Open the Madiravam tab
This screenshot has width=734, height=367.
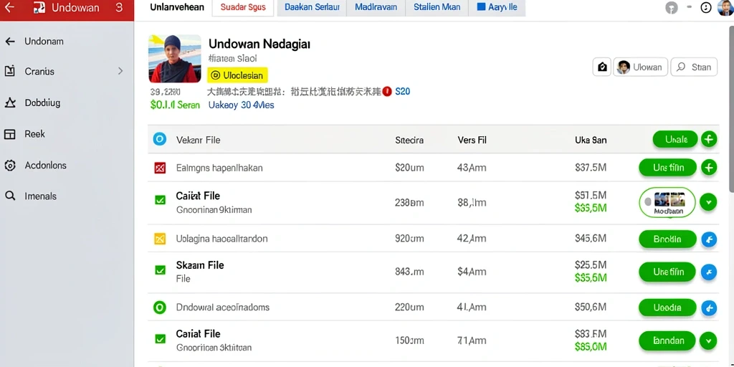376,7
